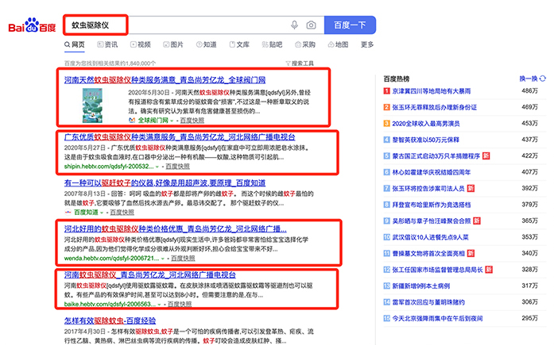Open hot topic 新疆新增9例本土病例
The height and width of the screenshot is (345, 554).
pos(421,286)
